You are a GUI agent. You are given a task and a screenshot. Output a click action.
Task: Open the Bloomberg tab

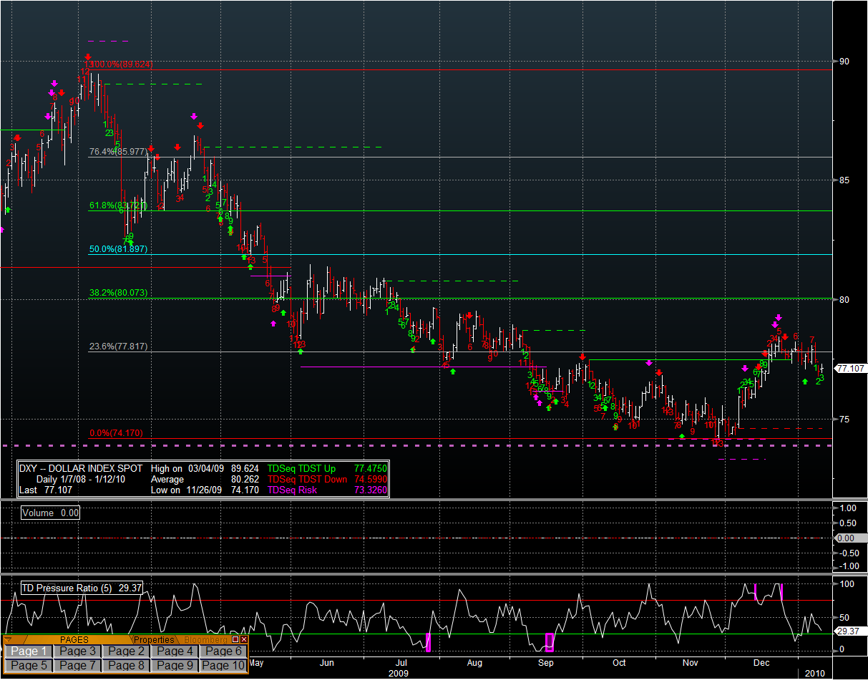204,639
